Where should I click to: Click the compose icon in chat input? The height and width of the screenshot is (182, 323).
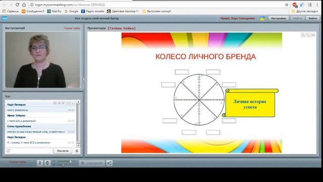pyautogui.click(x=8, y=151)
